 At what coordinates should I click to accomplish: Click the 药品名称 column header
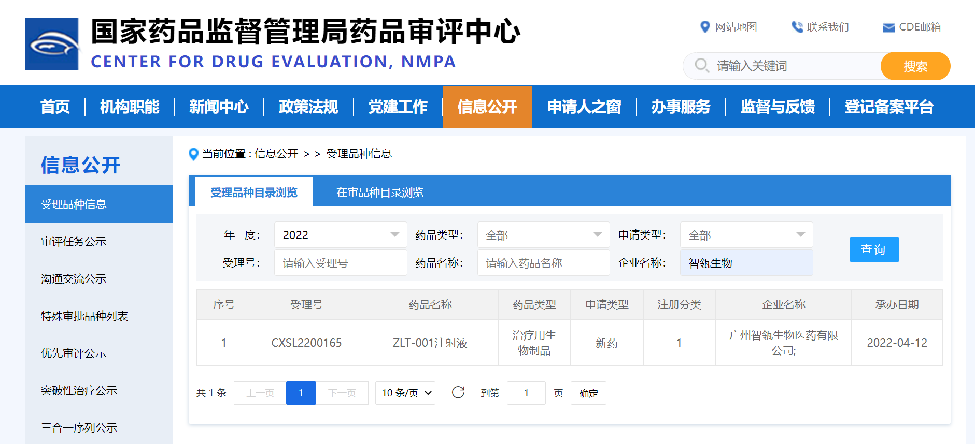tap(430, 305)
